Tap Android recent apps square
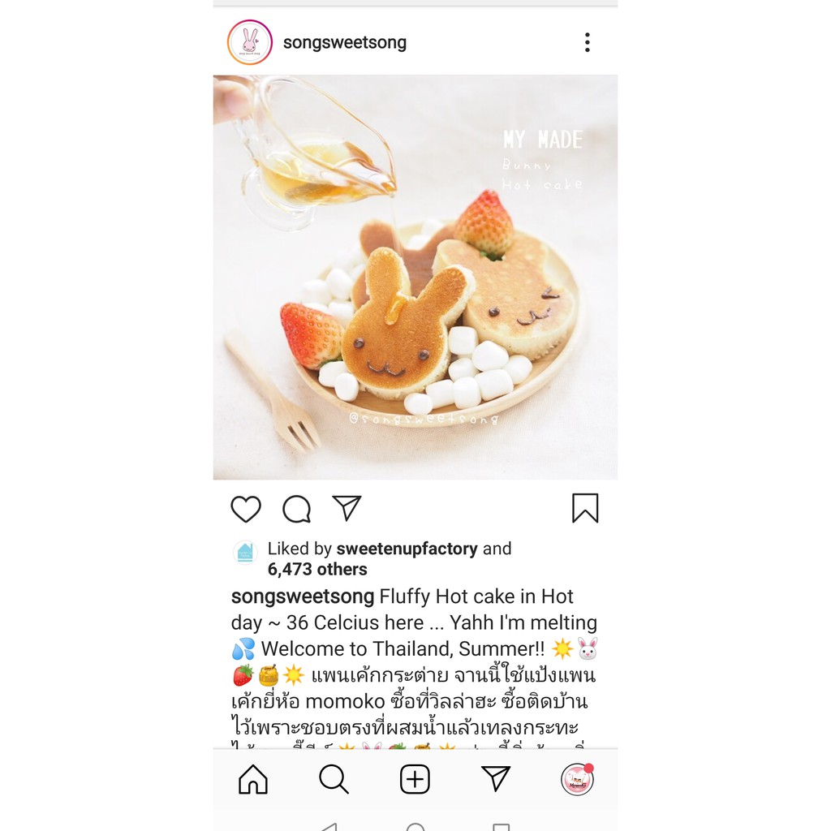 coord(501,827)
